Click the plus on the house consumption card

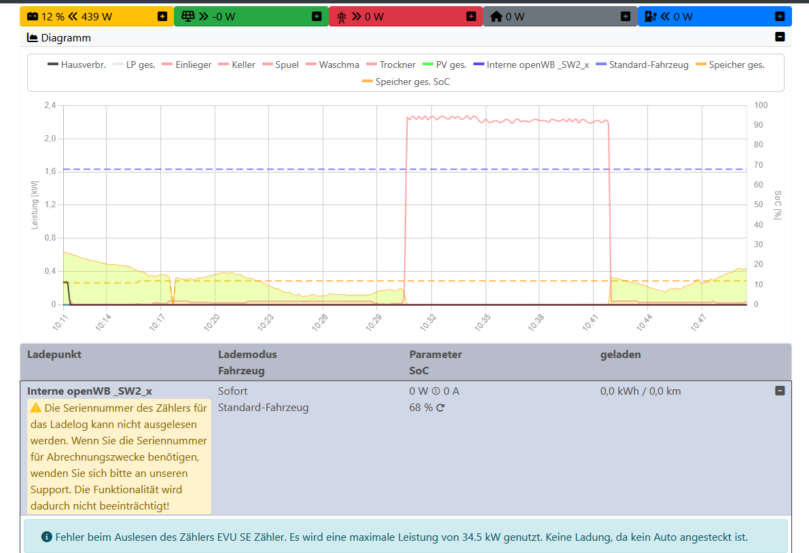pos(626,16)
